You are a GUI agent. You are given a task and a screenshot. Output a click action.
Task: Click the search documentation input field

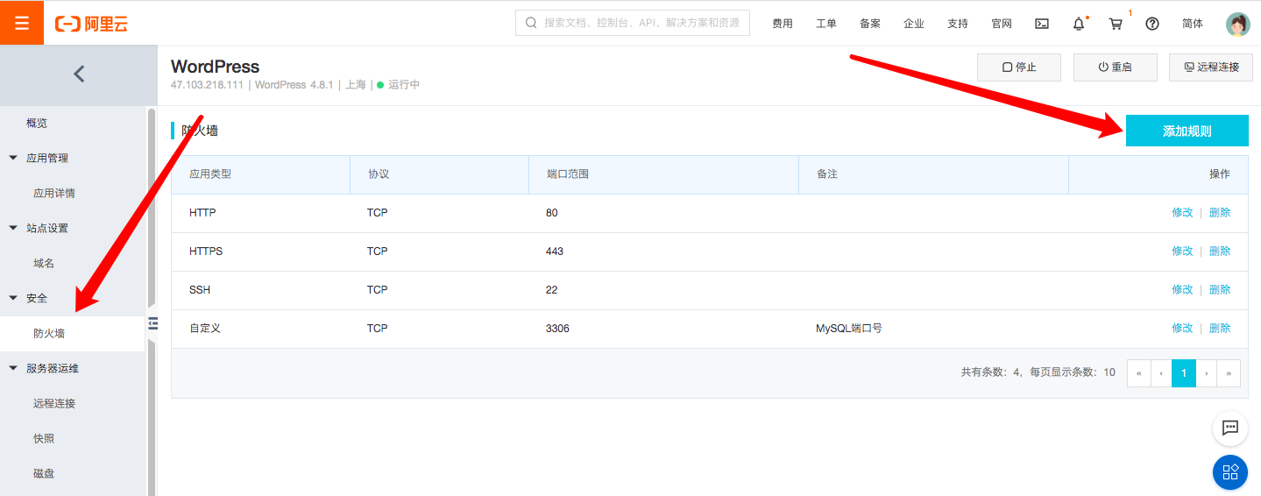(633, 23)
